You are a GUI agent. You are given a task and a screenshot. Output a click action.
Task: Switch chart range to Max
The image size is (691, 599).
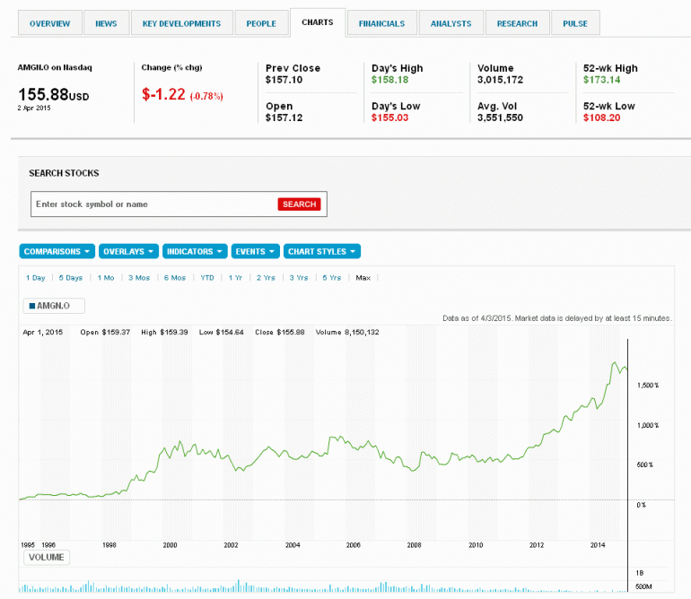pyautogui.click(x=363, y=278)
